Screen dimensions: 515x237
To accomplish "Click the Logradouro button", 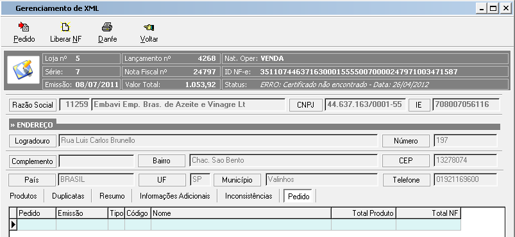I will point(32,141).
